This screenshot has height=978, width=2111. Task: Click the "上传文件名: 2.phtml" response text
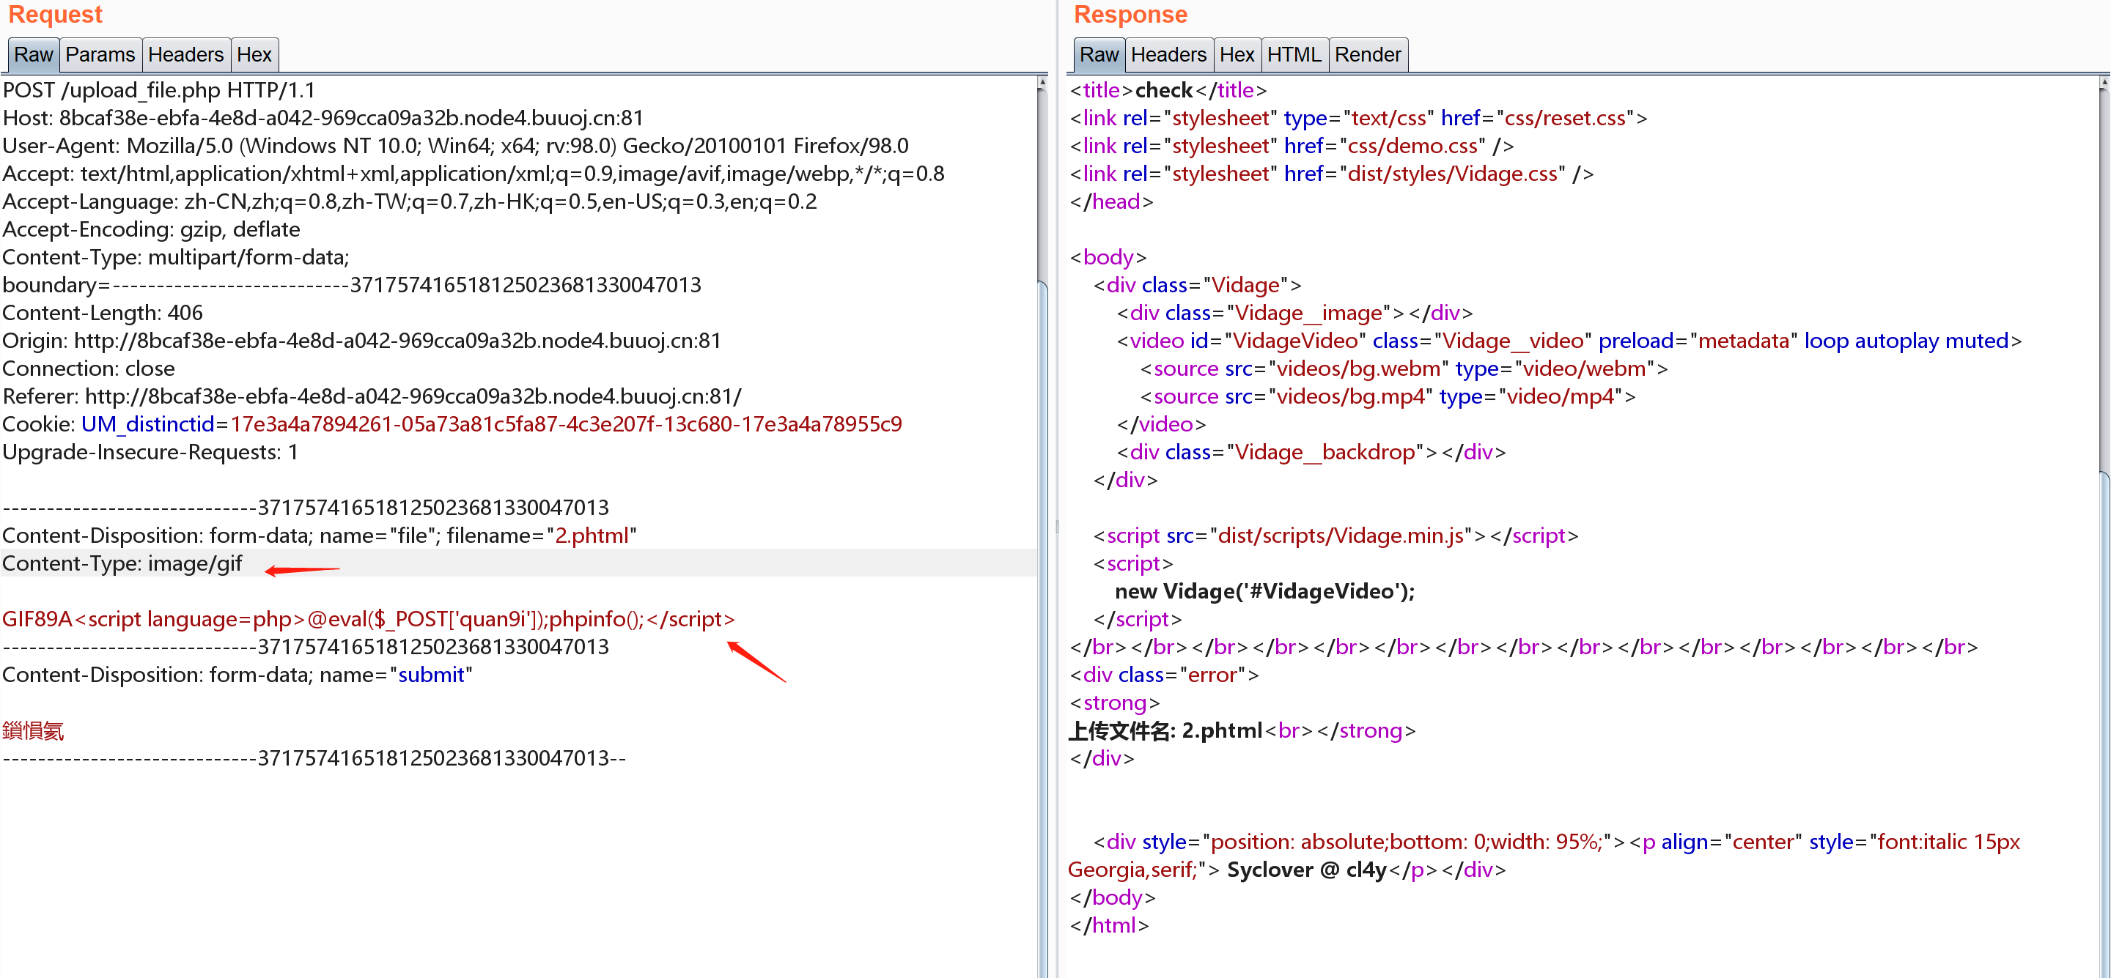[1165, 730]
